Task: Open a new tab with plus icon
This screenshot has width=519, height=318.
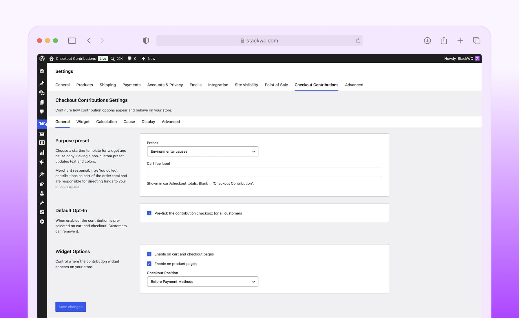Action: [x=460, y=41]
